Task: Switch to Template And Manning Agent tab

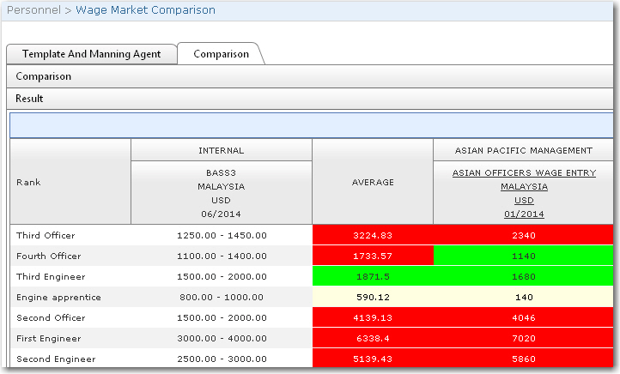Action: coord(91,54)
